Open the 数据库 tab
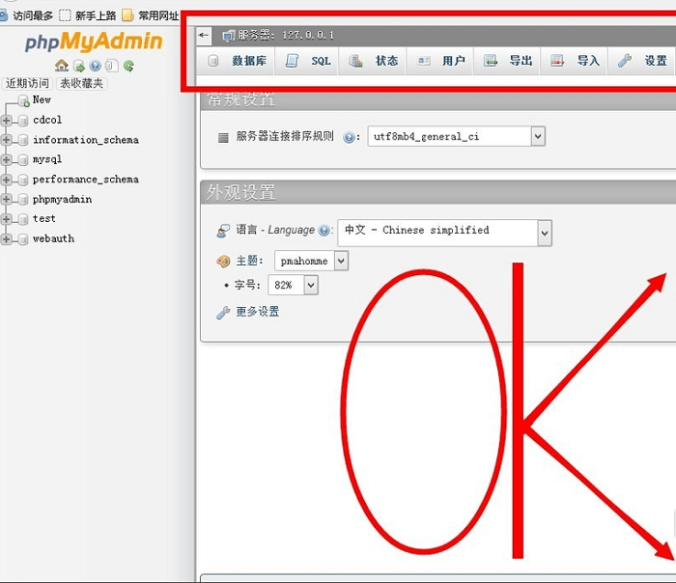This screenshot has height=583, width=676. [x=237, y=61]
